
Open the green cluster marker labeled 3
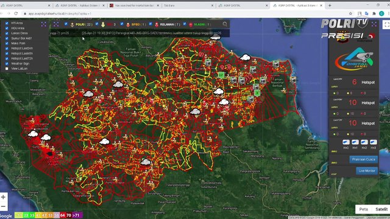[x=257, y=93]
